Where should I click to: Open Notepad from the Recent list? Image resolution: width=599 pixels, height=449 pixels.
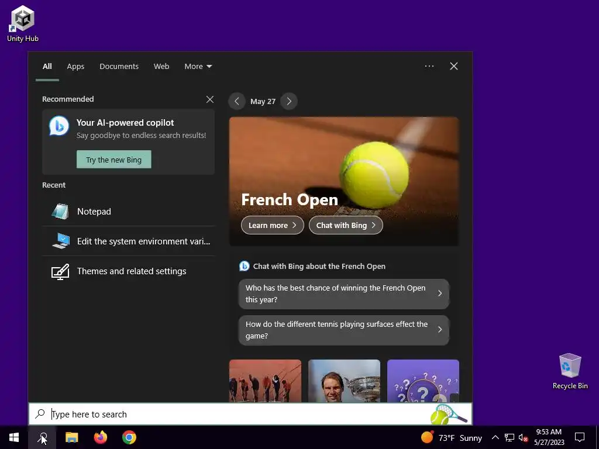click(128, 212)
